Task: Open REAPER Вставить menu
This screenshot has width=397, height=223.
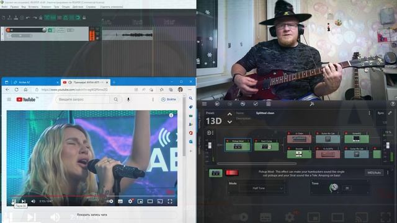Action: point(33,7)
